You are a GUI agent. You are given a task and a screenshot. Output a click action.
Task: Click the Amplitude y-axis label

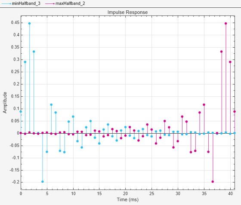pyautogui.click(x=5, y=102)
